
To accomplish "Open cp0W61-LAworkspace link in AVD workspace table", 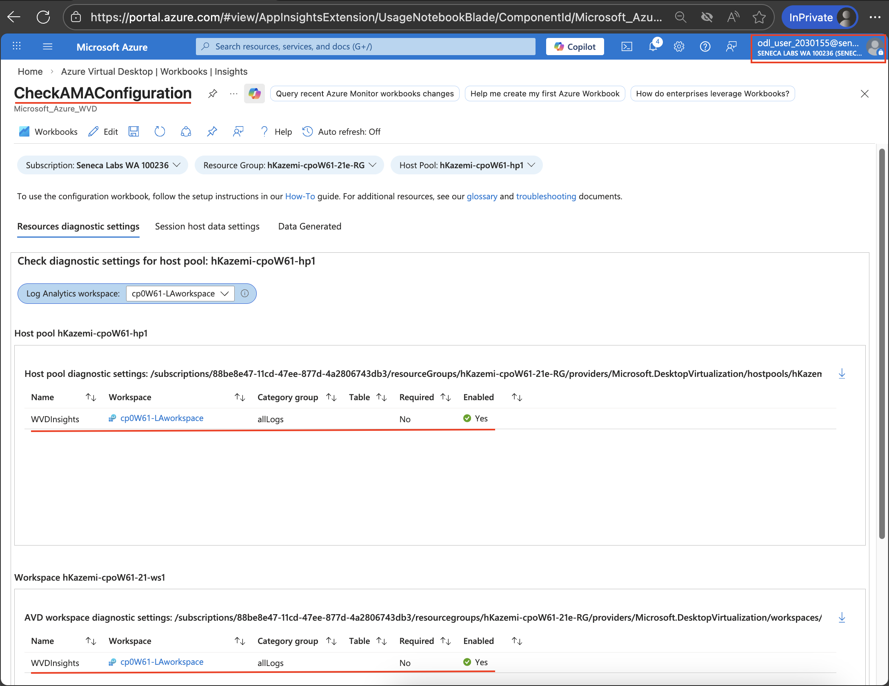I will [162, 662].
